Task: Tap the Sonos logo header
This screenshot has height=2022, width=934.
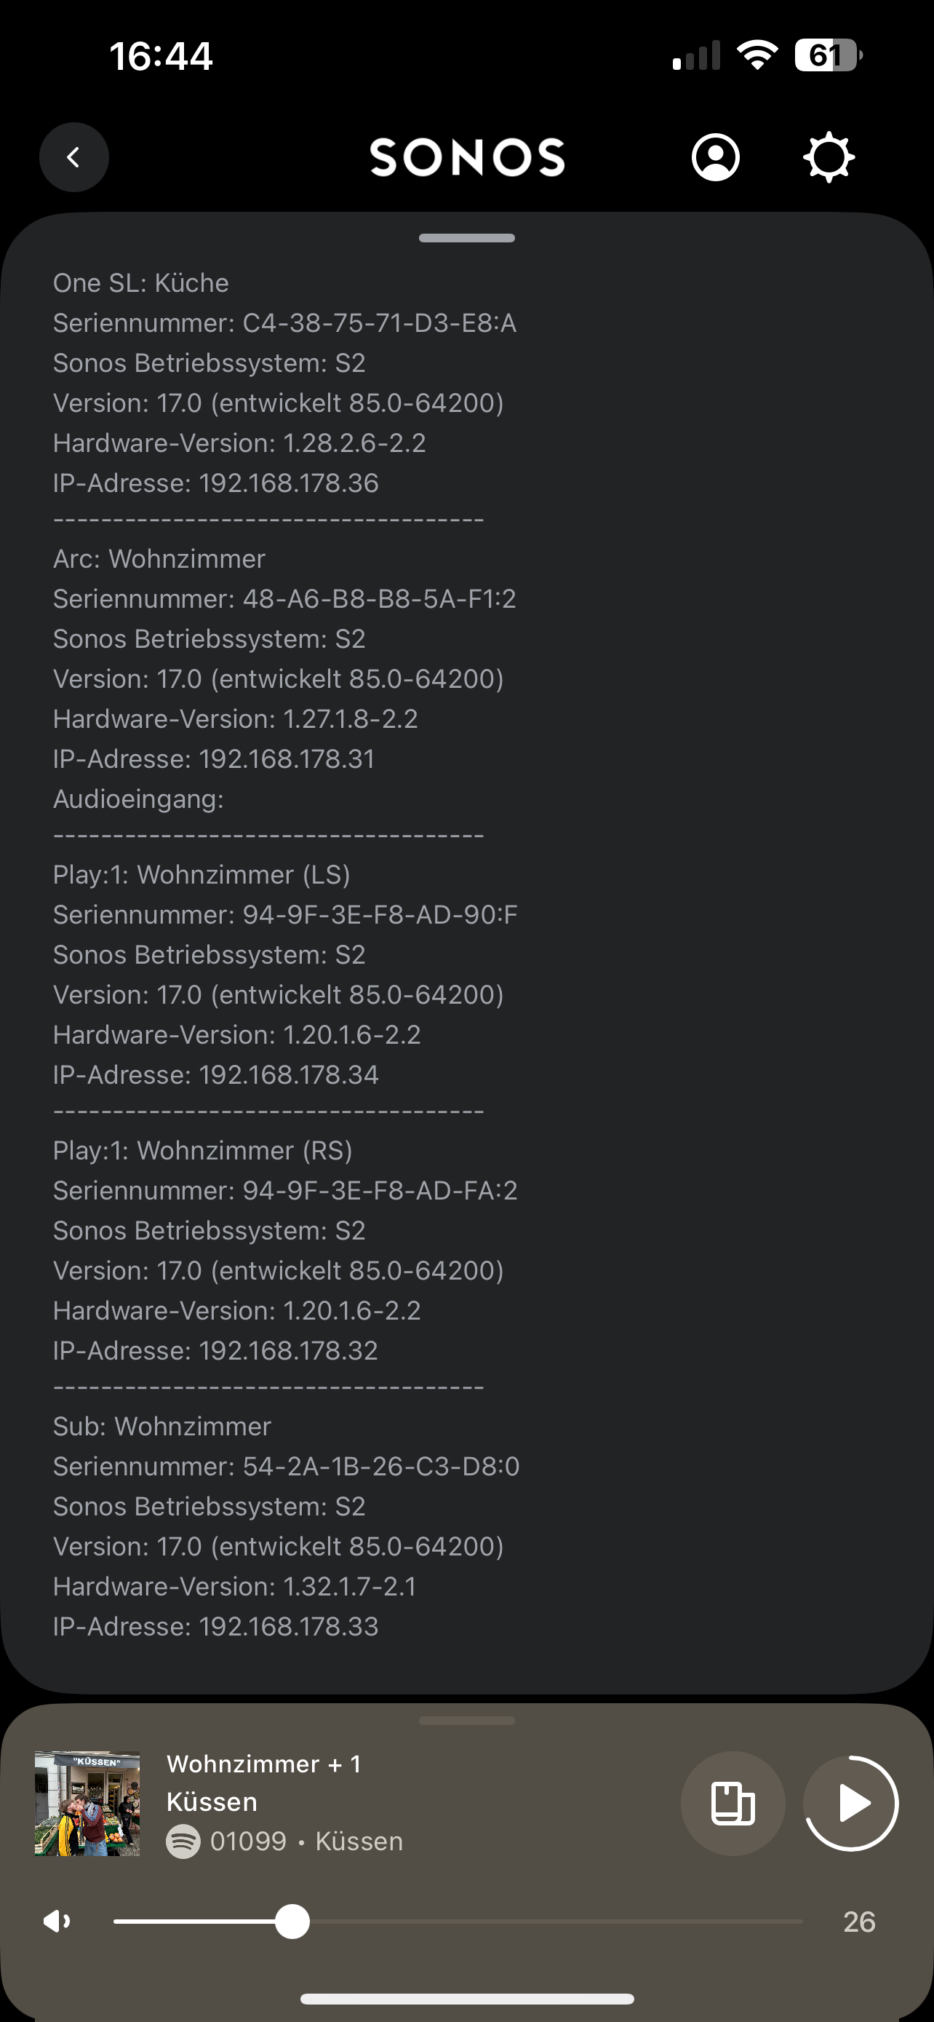Action: point(468,158)
